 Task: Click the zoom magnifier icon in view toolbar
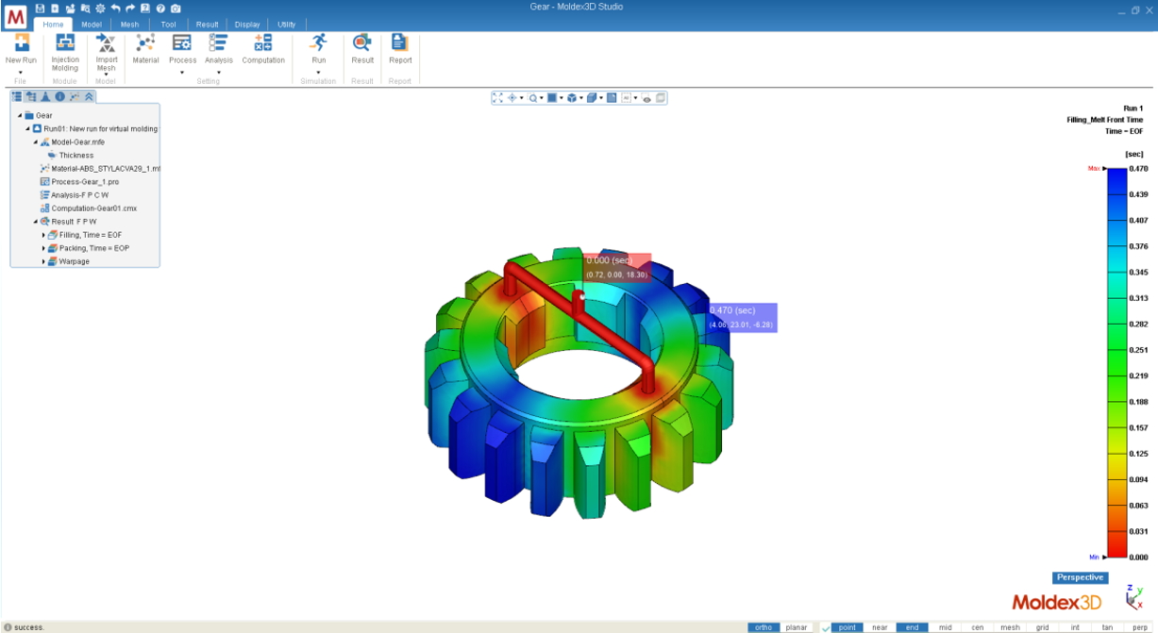pos(532,97)
